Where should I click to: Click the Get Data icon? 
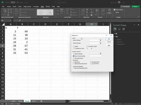(x=5, y=11)
